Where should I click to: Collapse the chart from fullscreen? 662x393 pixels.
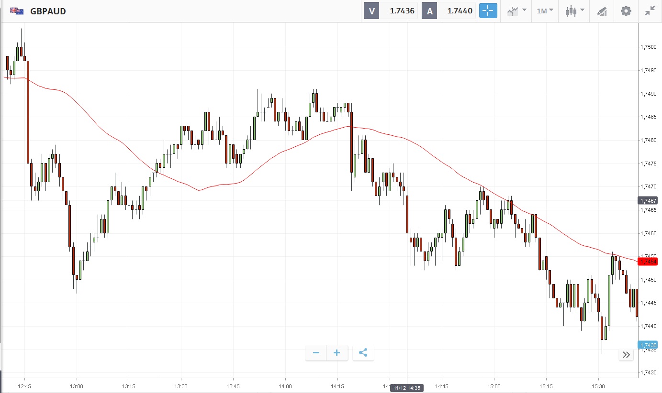650,11
